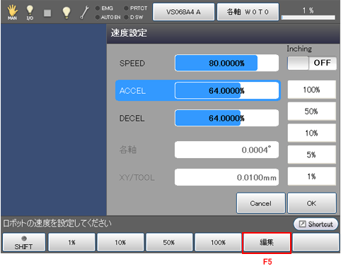Viewport: 341px width, 266px height.
Task: Click the 速度設定 dialog title
Action: pyautogui.click(x=129, y=33)
